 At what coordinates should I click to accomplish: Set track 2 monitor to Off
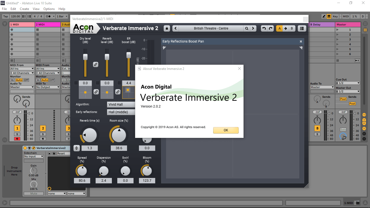pyautogui.click(x=52, y=80)
